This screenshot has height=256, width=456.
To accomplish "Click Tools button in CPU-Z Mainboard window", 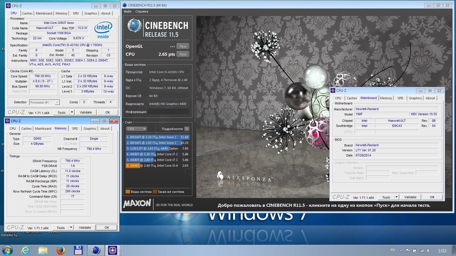I will 386,197.
